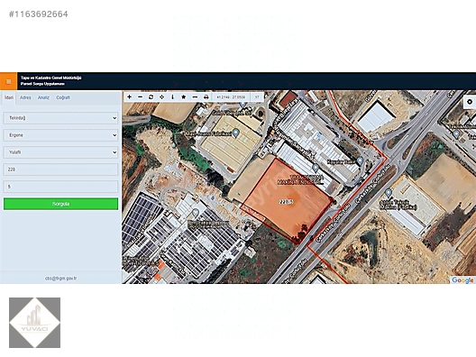Open the cbs@tkgm.gov.tr email link
Image resolution: width=476 pixels, height=357 pixels.
tap(60, 278)
